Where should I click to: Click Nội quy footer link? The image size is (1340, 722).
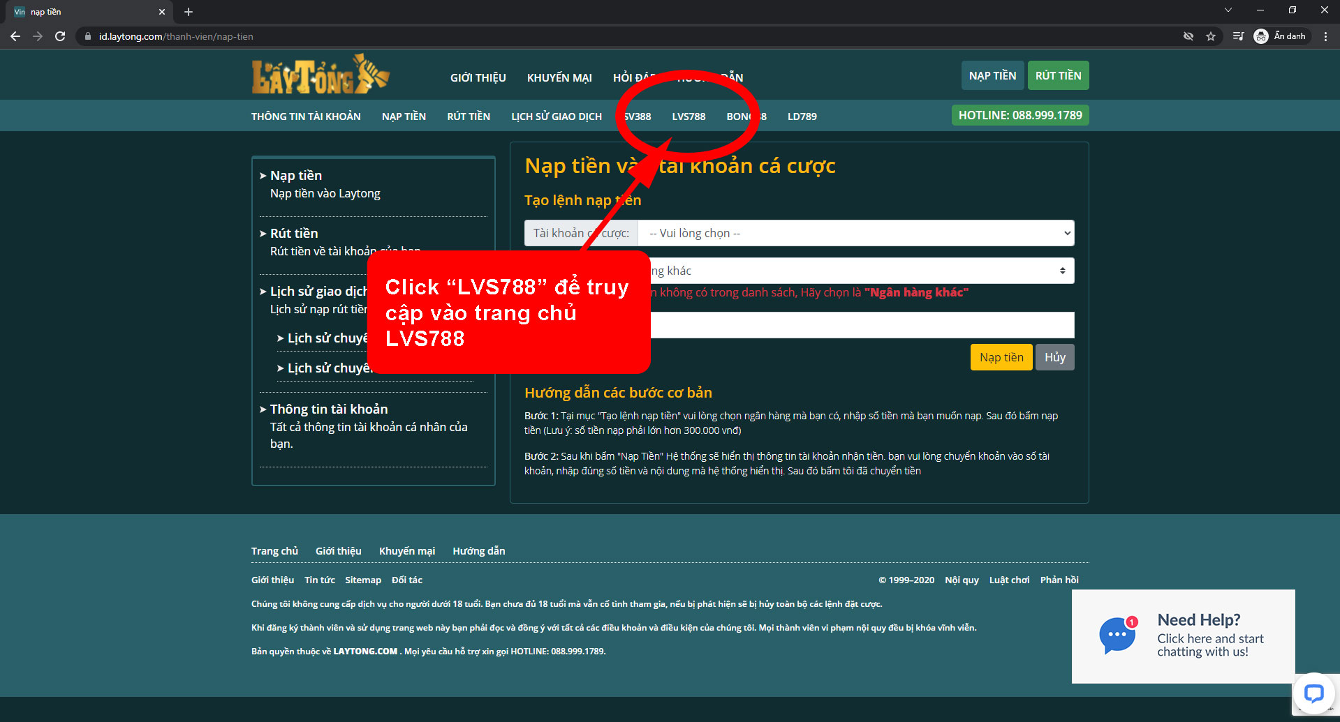coord(962,580)
